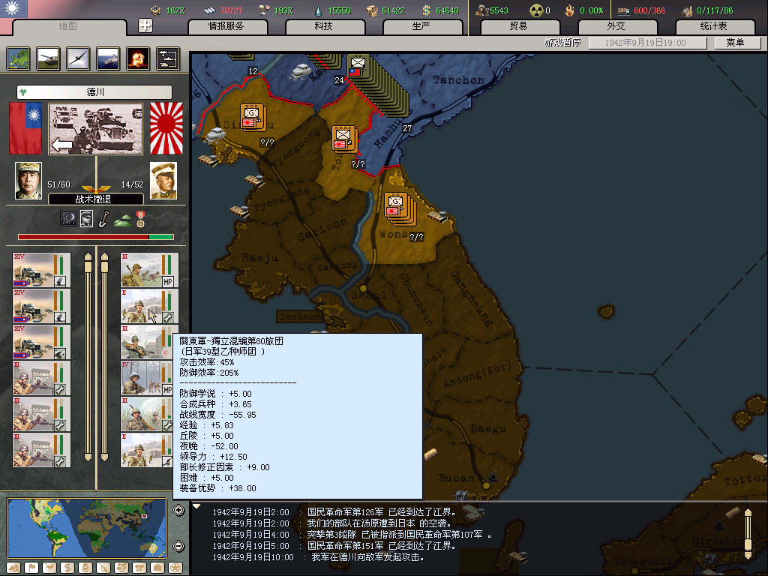Click the four-arrow move icon beside the map tab
The image size is (768, 576).
tap(145, 25)
